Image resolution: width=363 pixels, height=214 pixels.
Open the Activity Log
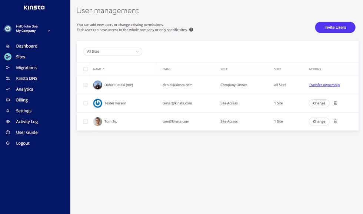[x=27, y=121]
